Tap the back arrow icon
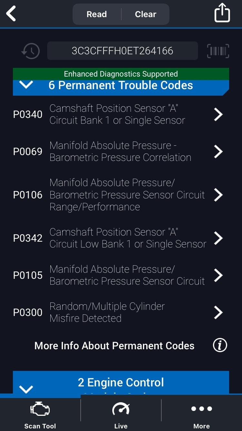 (11, 14)
